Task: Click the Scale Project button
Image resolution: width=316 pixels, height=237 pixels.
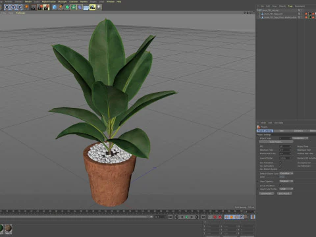Action: [276, 142]
